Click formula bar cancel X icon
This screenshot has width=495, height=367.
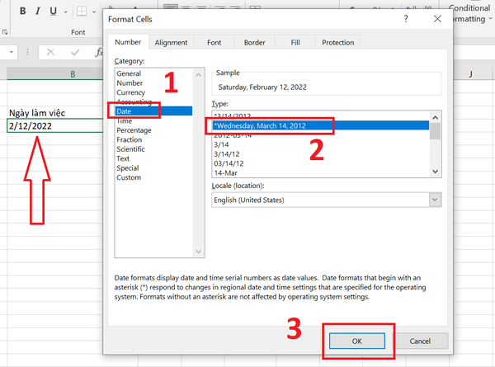pos(50,52)
